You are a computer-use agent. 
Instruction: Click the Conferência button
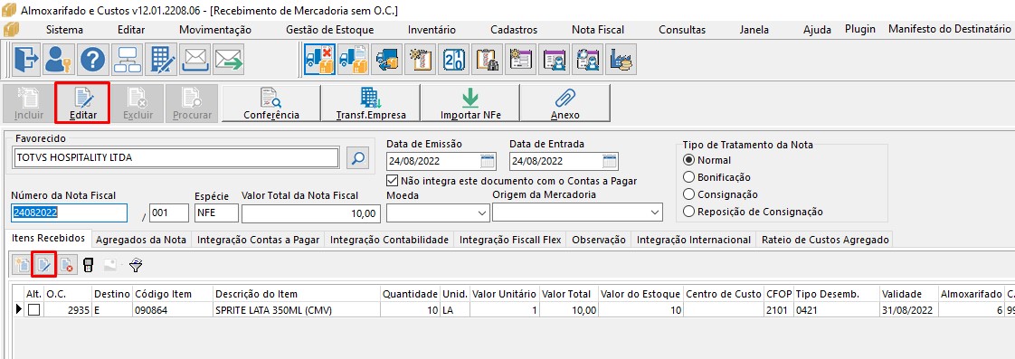pyautogui.click(x=271, y=103)
